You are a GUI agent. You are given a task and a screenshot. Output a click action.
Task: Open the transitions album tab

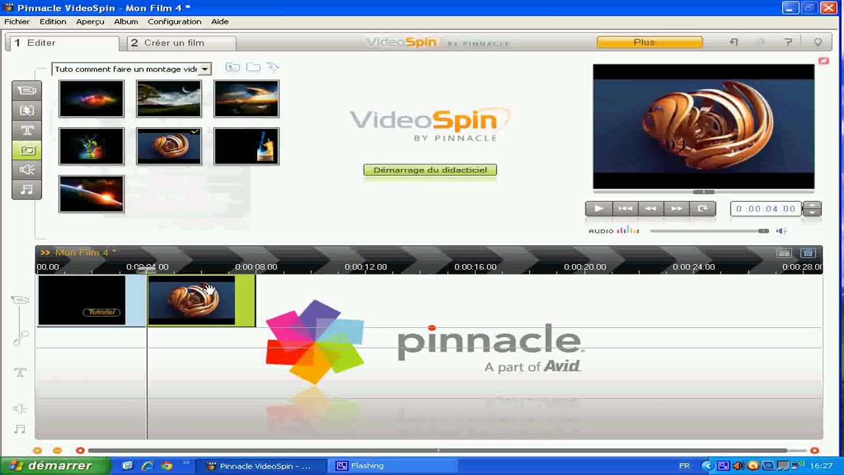pos(27,110)
